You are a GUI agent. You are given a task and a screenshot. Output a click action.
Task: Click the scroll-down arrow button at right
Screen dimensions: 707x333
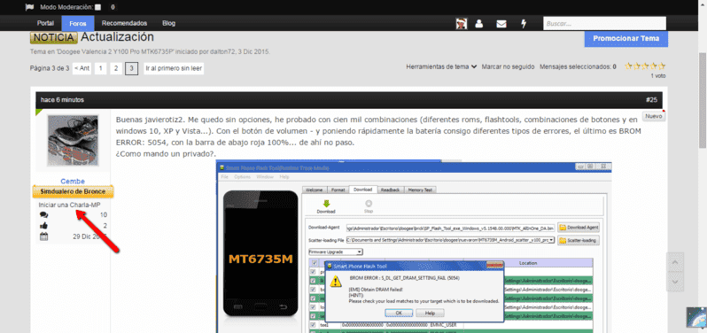point(674,282)
